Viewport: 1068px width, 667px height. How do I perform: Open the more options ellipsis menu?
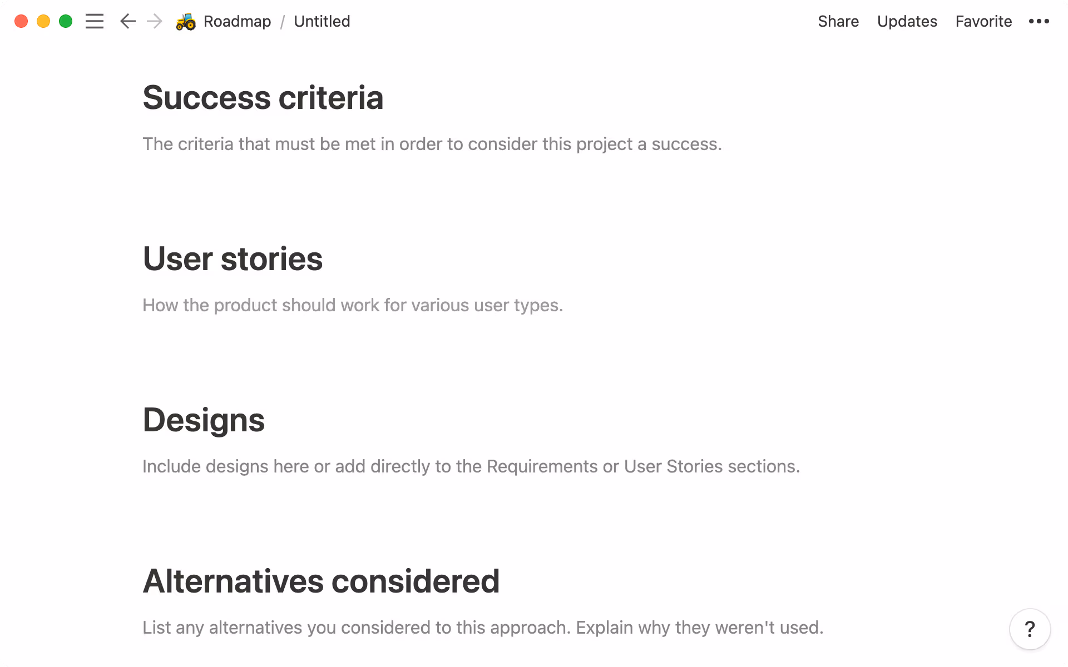coord(1039,21)
